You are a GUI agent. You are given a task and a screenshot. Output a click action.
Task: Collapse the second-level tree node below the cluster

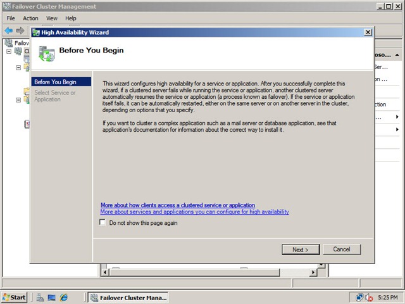(18, 68)
